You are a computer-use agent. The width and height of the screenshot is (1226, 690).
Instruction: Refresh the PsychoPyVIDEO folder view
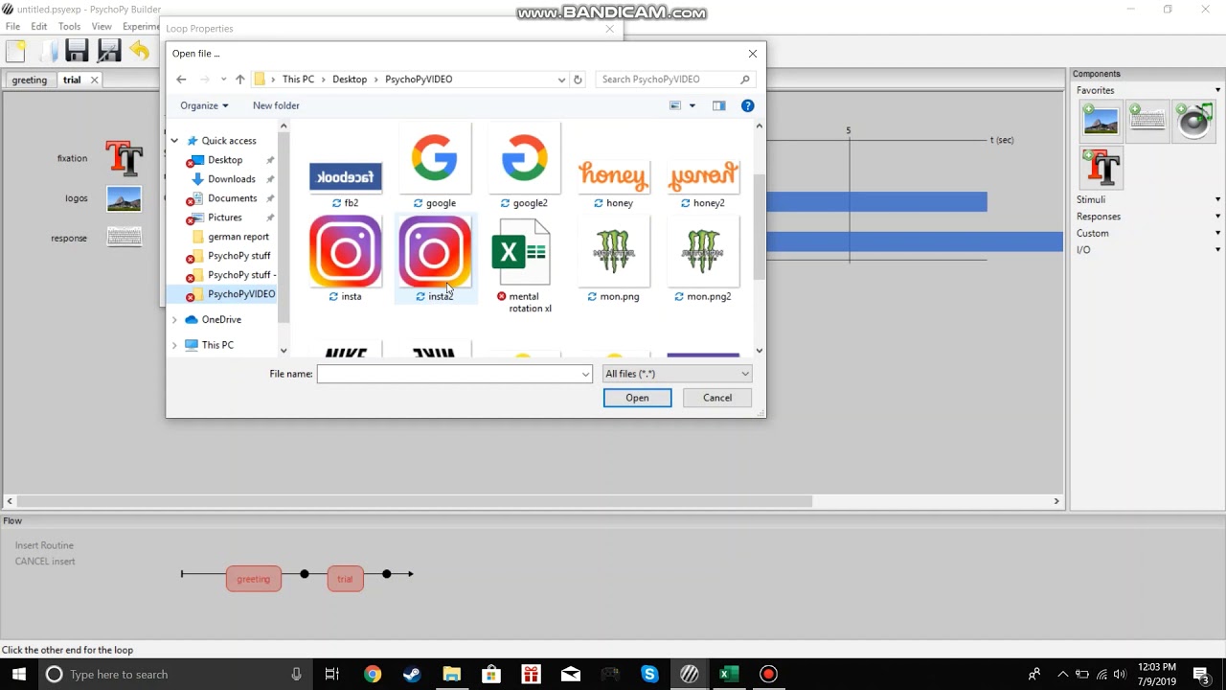tap(578, 80)
